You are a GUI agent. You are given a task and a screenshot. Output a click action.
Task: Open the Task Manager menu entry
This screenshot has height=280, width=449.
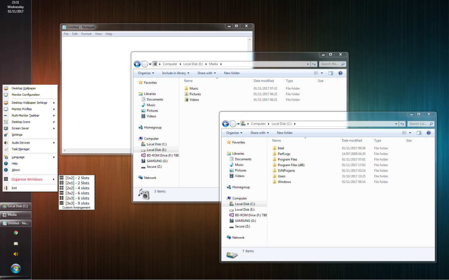tap(21, 149)
